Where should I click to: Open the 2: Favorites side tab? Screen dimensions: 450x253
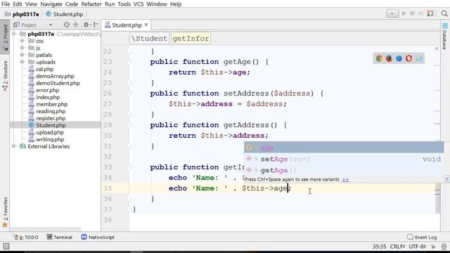(5, 212)
